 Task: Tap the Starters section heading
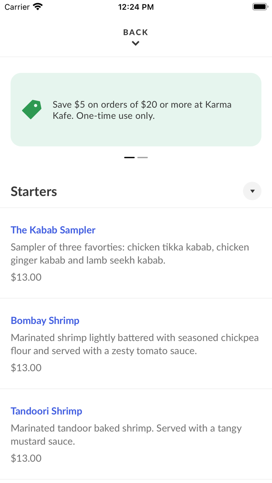tap(34, 191)
